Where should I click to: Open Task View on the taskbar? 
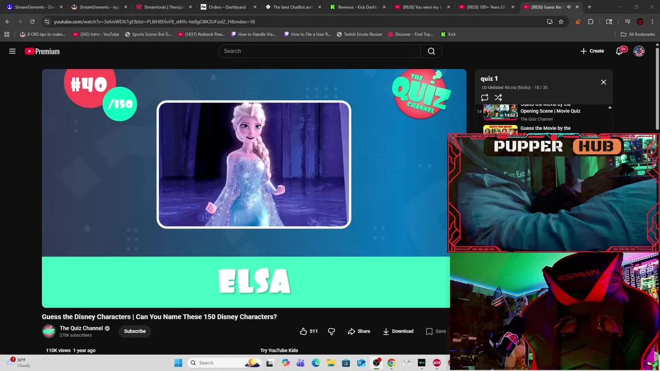[x=270, y=363]
